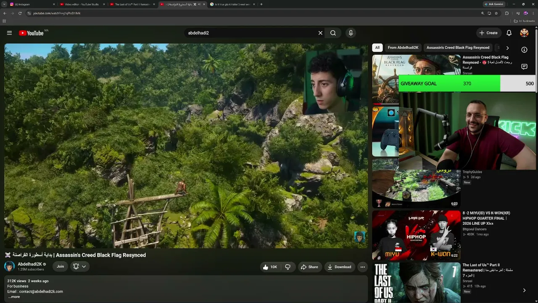Viewport: 538px width, 303px height.
Task: Click Ask Gemini in the title bar
Action: pyautogui.click(x=494, y=4)
